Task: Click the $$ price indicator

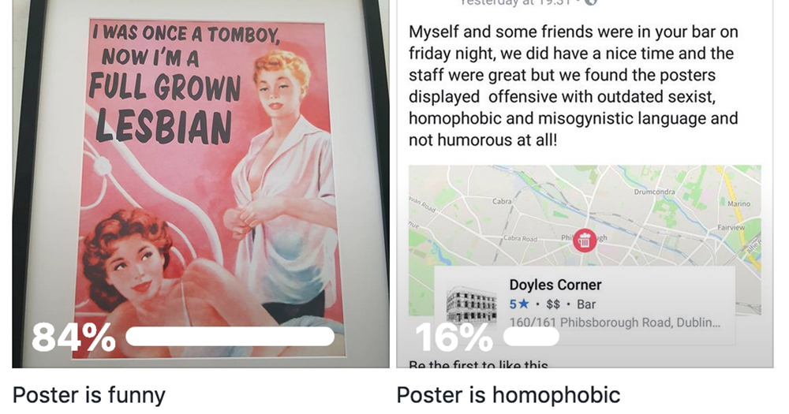Action: coord(553,304)
